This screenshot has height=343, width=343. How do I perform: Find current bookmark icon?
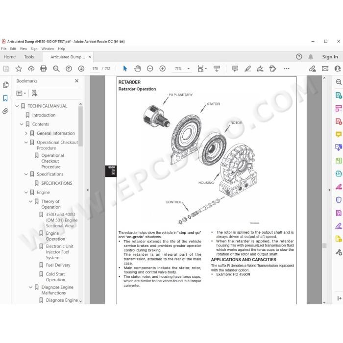[34, 93]
